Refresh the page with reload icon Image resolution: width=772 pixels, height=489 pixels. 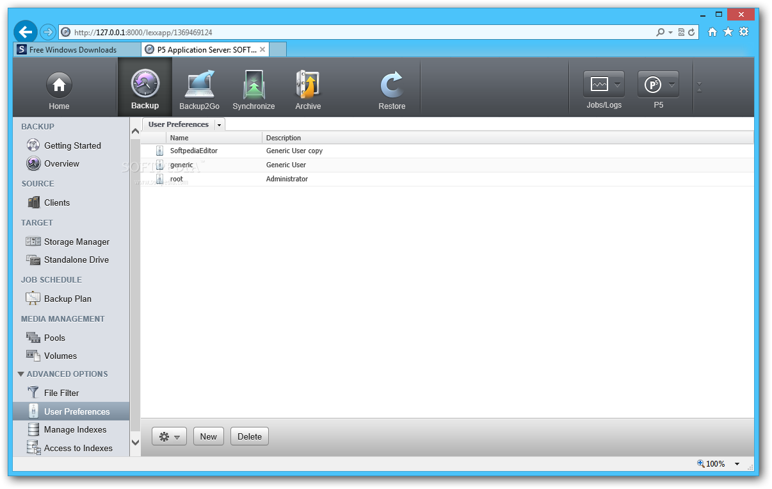coord(691,32)
